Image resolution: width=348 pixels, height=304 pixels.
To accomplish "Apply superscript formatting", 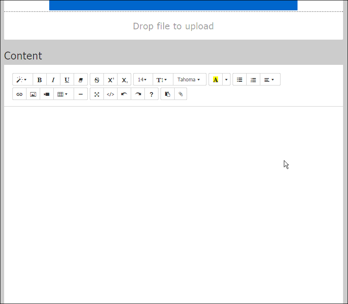I will click(x=110, y=80).
